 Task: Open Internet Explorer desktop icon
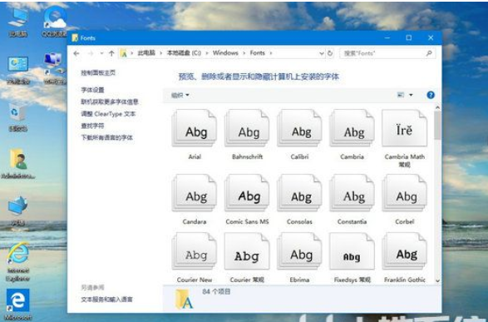17,262
